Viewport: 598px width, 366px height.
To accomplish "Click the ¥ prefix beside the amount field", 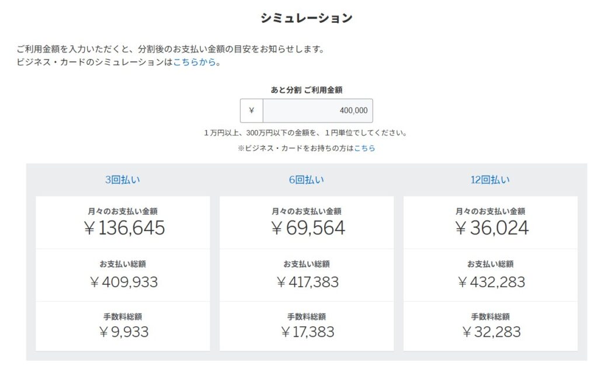I will [x=252, y=110].
